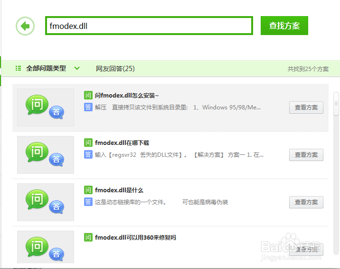Open the question 问fmodex.dll怎么安装~
This screenshot has height=269, width=340.
pos(127,95)
